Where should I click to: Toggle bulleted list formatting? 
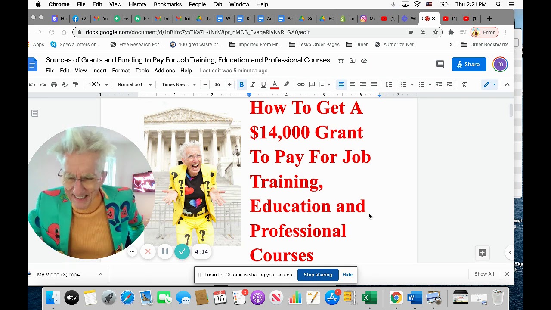[421, 84]
